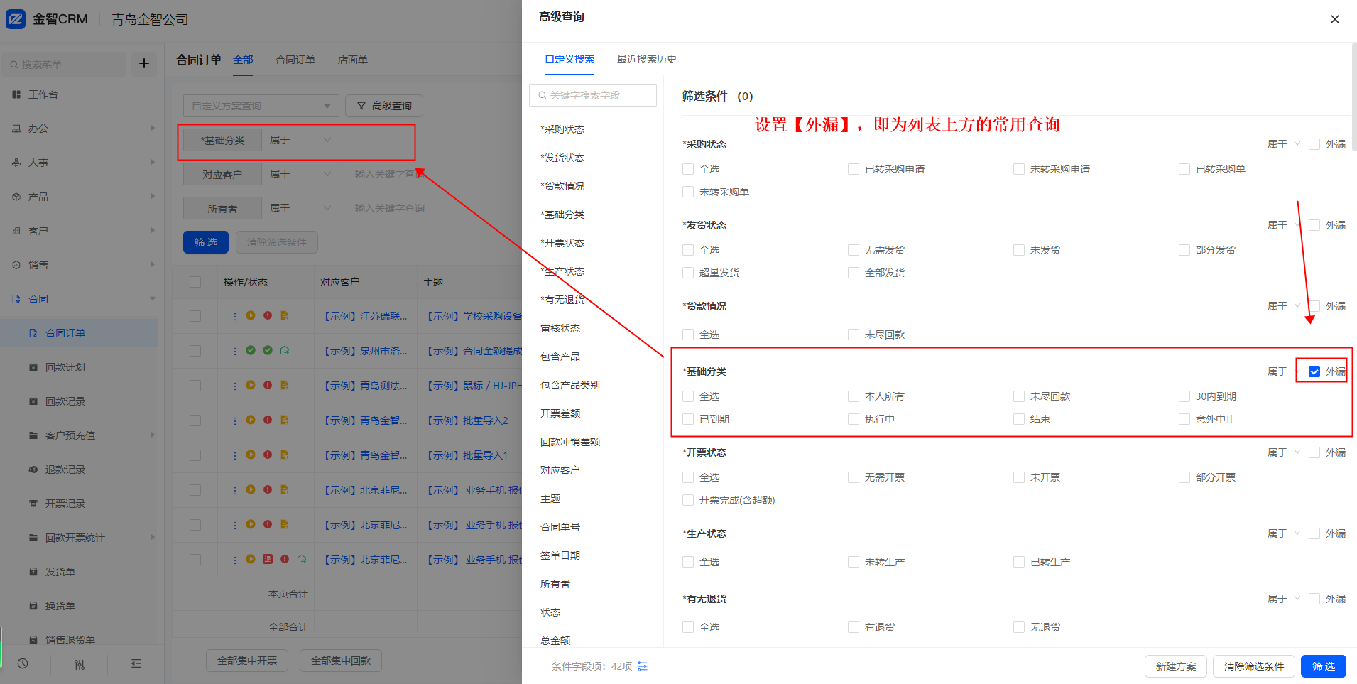The width and height of the screenshot is (1357, 684).
Task: Open three-dot row menu for 江苏瑞联 order
Action: point(235,316)
